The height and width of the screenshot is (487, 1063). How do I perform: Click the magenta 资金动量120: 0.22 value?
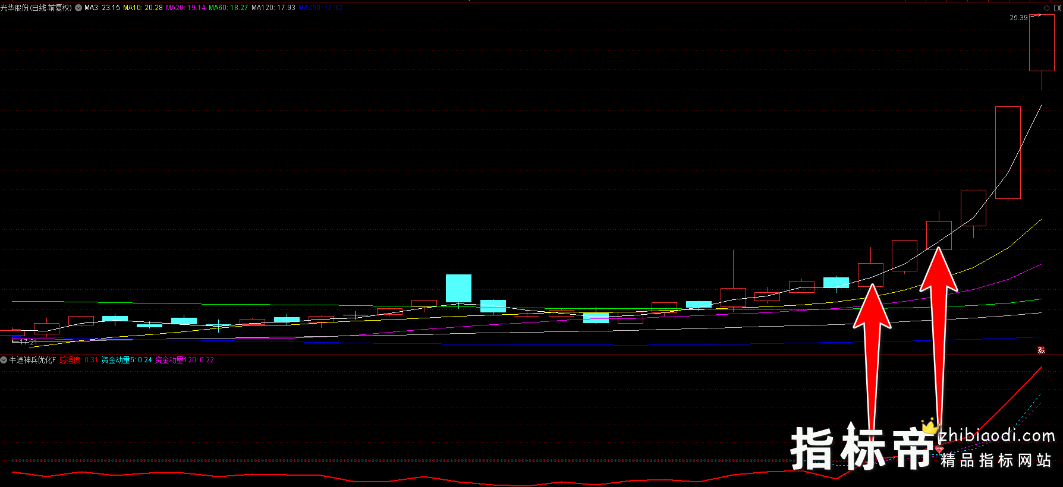[x=184, y=360]
